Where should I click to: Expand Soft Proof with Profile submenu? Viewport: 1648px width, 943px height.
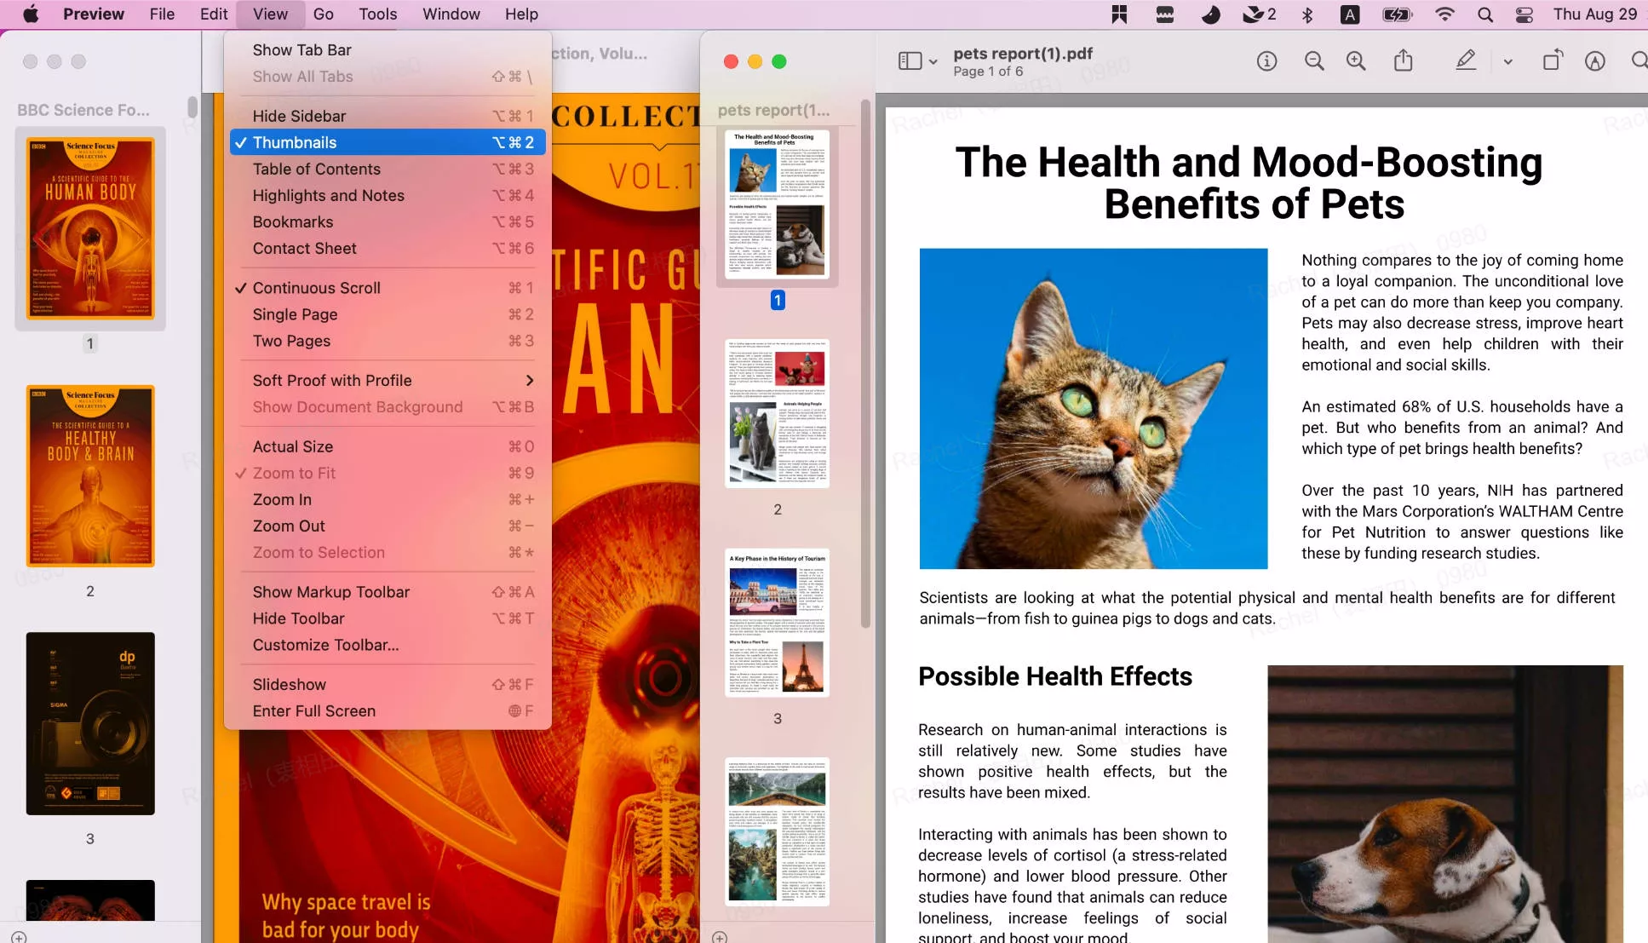click(x=335, y=379)
